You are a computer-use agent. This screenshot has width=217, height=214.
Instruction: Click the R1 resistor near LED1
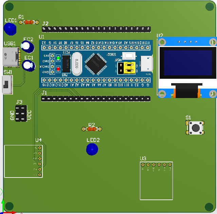29,22
